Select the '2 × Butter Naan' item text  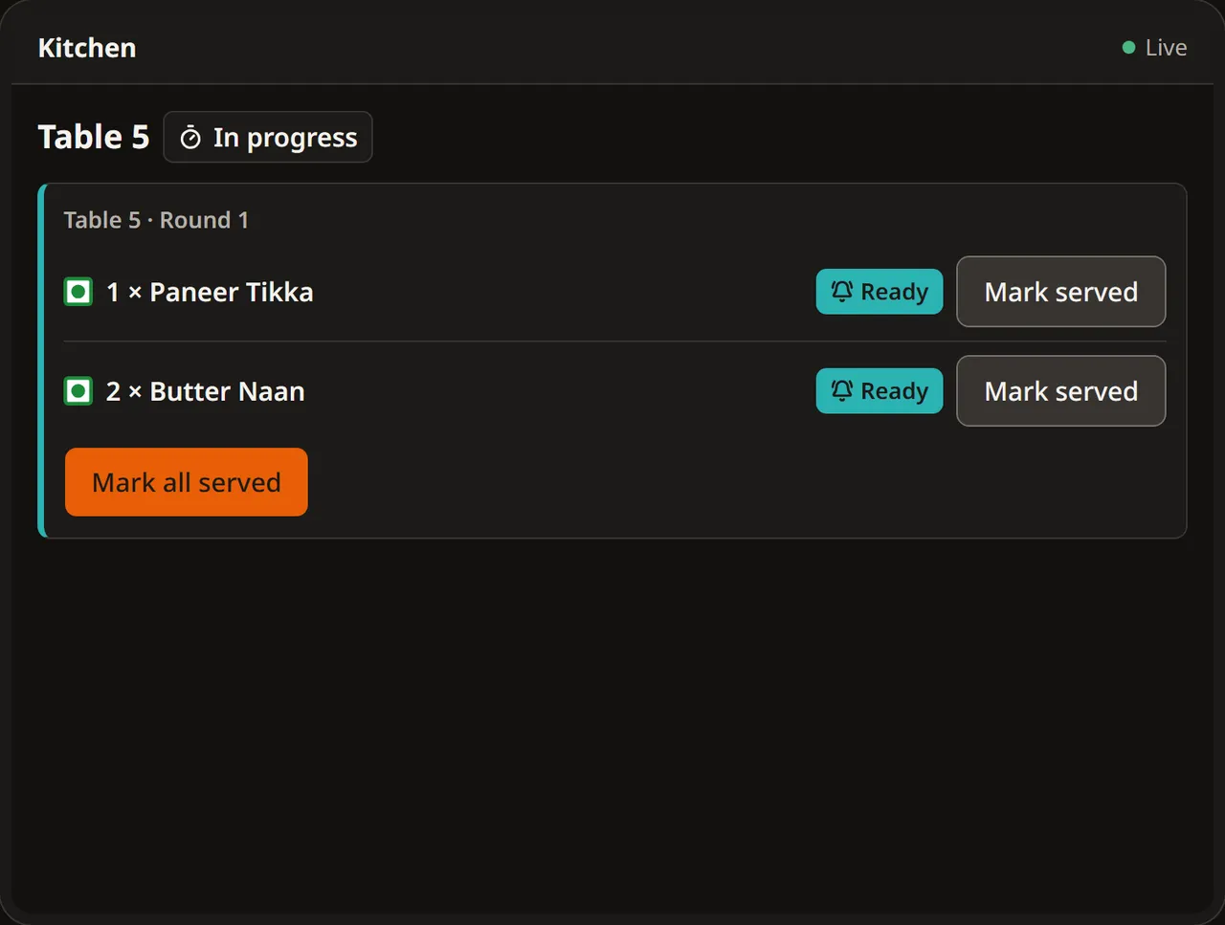pyautogui.click(x=206, y=391)
